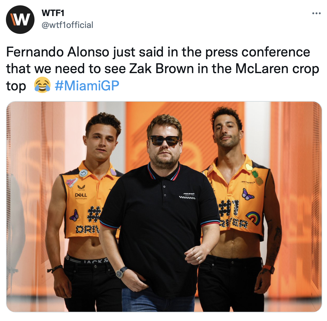The image size is (327, 321).
Task: Click the purple butterfly near the McLaren logo
Action: point(247,194)
